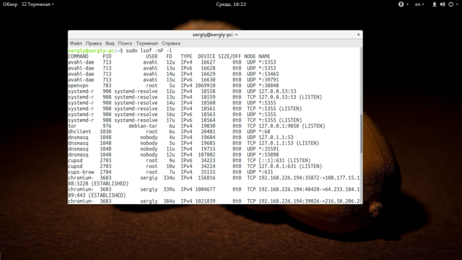The height and width of the screenshot is (260, 462).
Task: Click the volume speaker icon
Action: (x=442, y=4)
